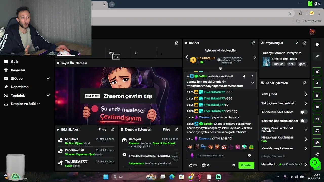This screenshot has height=182, width=324.
Task: Click the chill tag
Action: pyautogui.click(x=292, y=64)
